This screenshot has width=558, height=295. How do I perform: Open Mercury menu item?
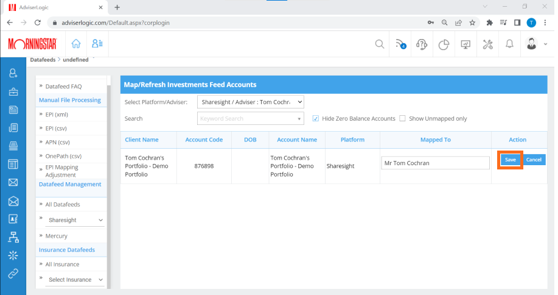(x=56, y=236)
